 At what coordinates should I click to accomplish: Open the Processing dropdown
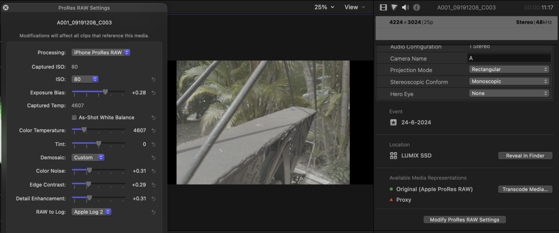point(101,52)
